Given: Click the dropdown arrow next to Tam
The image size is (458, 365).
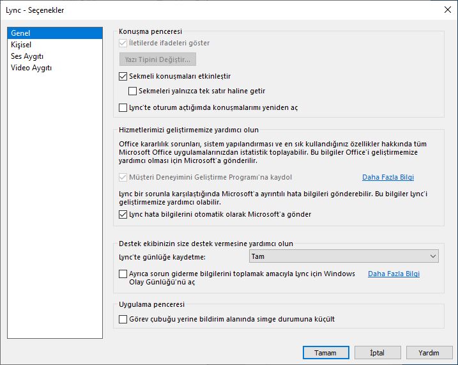Looking at the screenshot, I should pyautogui.click(x=433, y=256).
